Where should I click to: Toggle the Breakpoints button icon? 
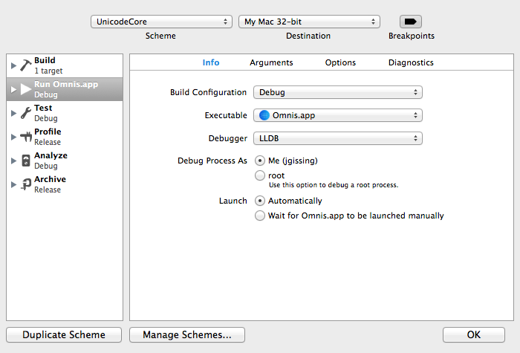pyautogui.click(x=411, y=22)
